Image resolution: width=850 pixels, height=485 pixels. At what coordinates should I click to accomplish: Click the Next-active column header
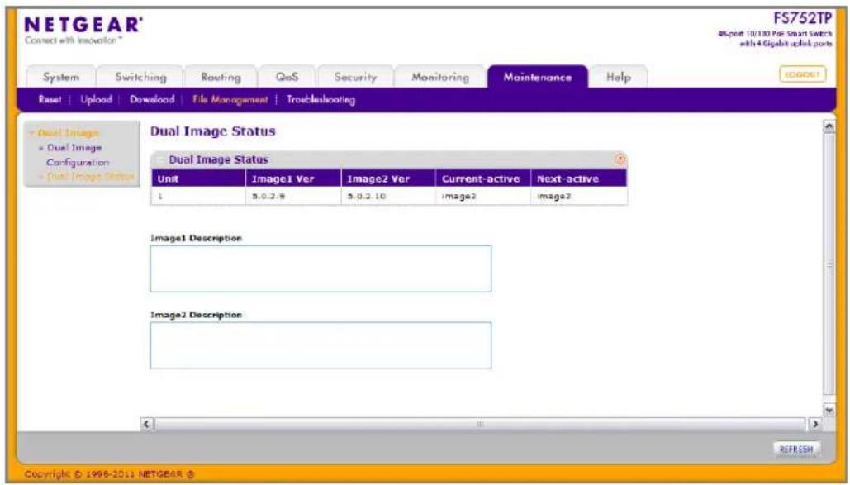tap(579, 178)
